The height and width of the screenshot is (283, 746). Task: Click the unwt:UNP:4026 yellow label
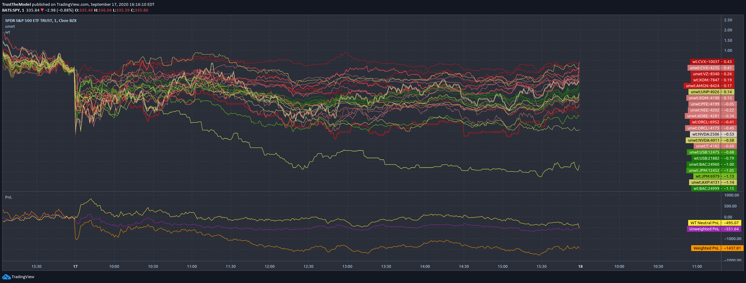point(711,92)
